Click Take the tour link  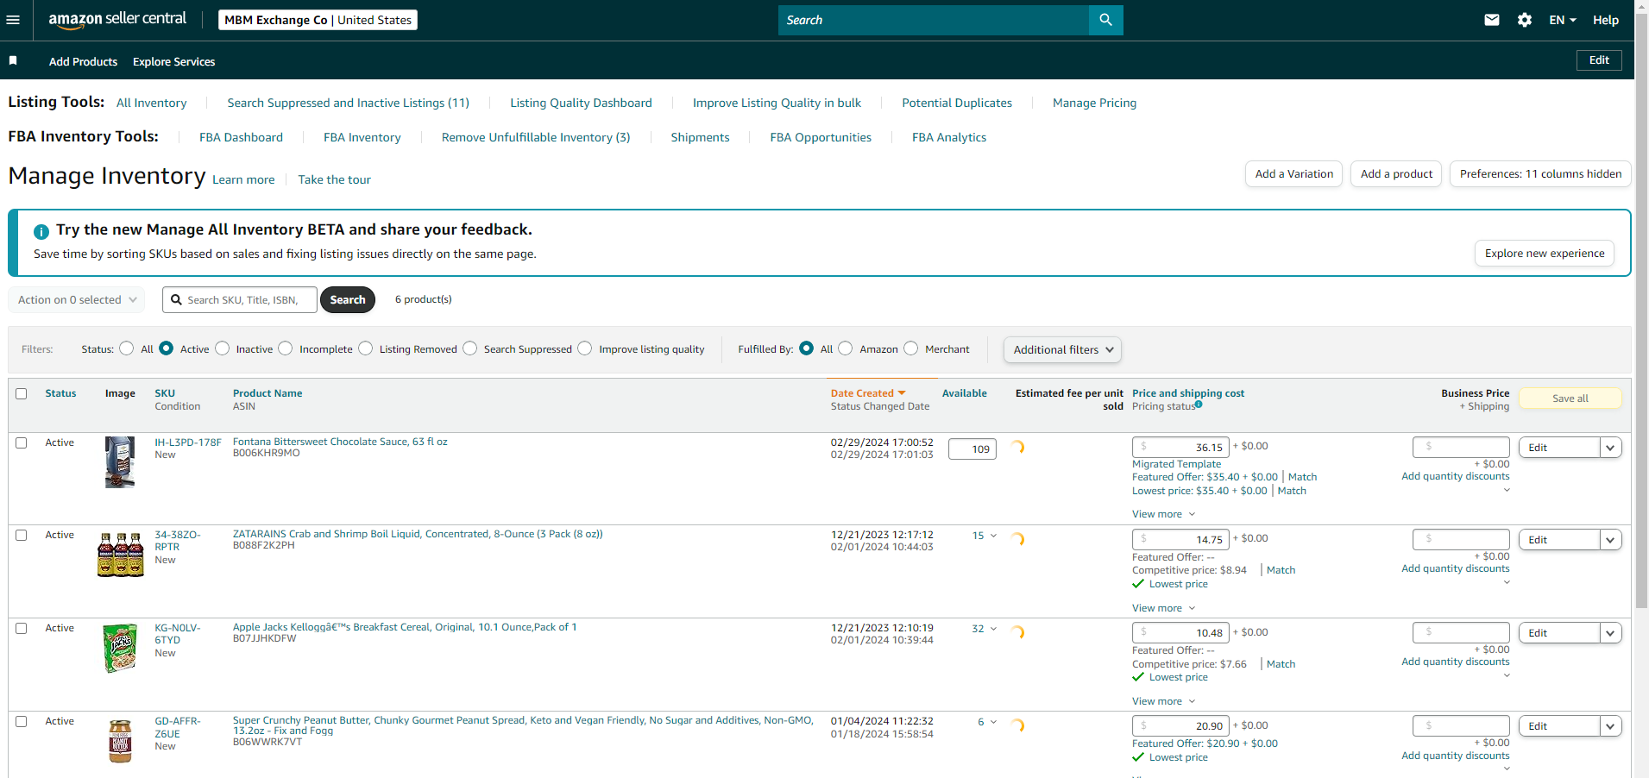click(x=334, y=179)
